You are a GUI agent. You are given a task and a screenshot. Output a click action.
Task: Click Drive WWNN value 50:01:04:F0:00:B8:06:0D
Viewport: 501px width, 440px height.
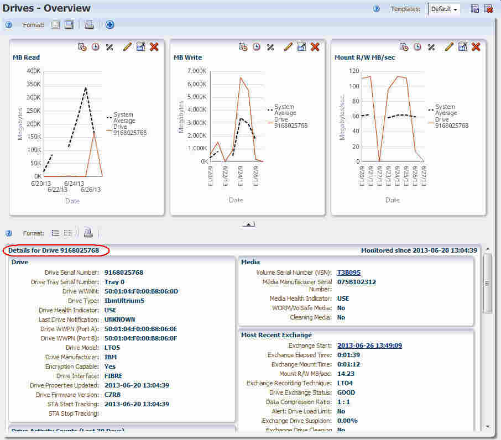pos(141,291)
